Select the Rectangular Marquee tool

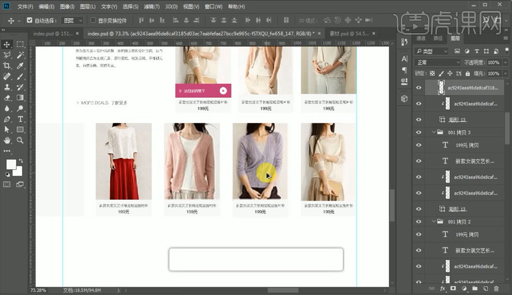20,45
